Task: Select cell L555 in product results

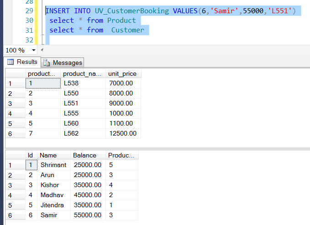Action: [83, 114]
